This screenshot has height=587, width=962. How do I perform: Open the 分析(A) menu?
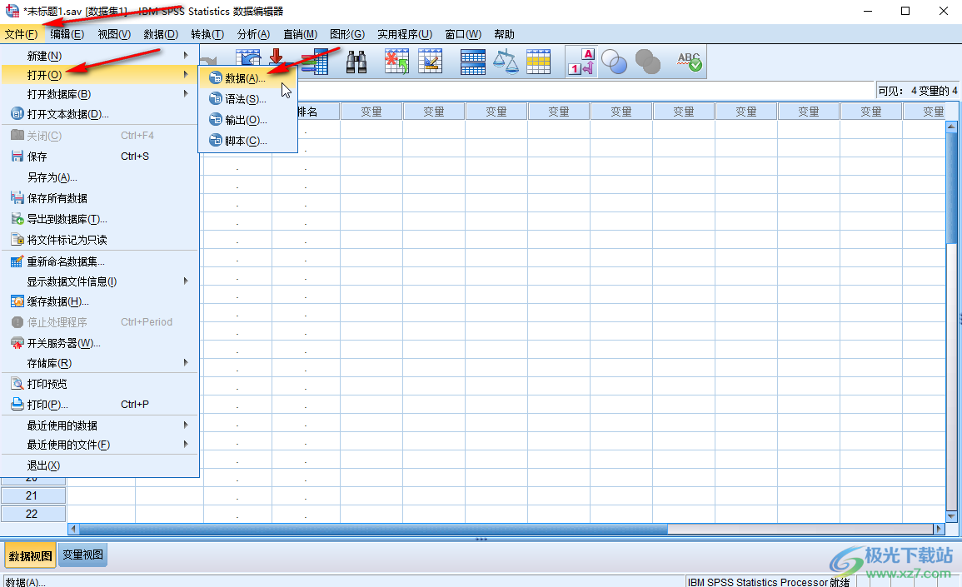tap(253, 34)
